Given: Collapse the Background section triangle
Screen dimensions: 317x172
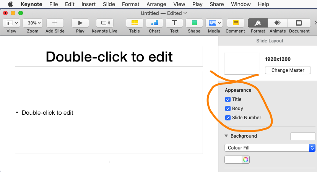Looking at the screenshot, I should (x=226, y=136).
